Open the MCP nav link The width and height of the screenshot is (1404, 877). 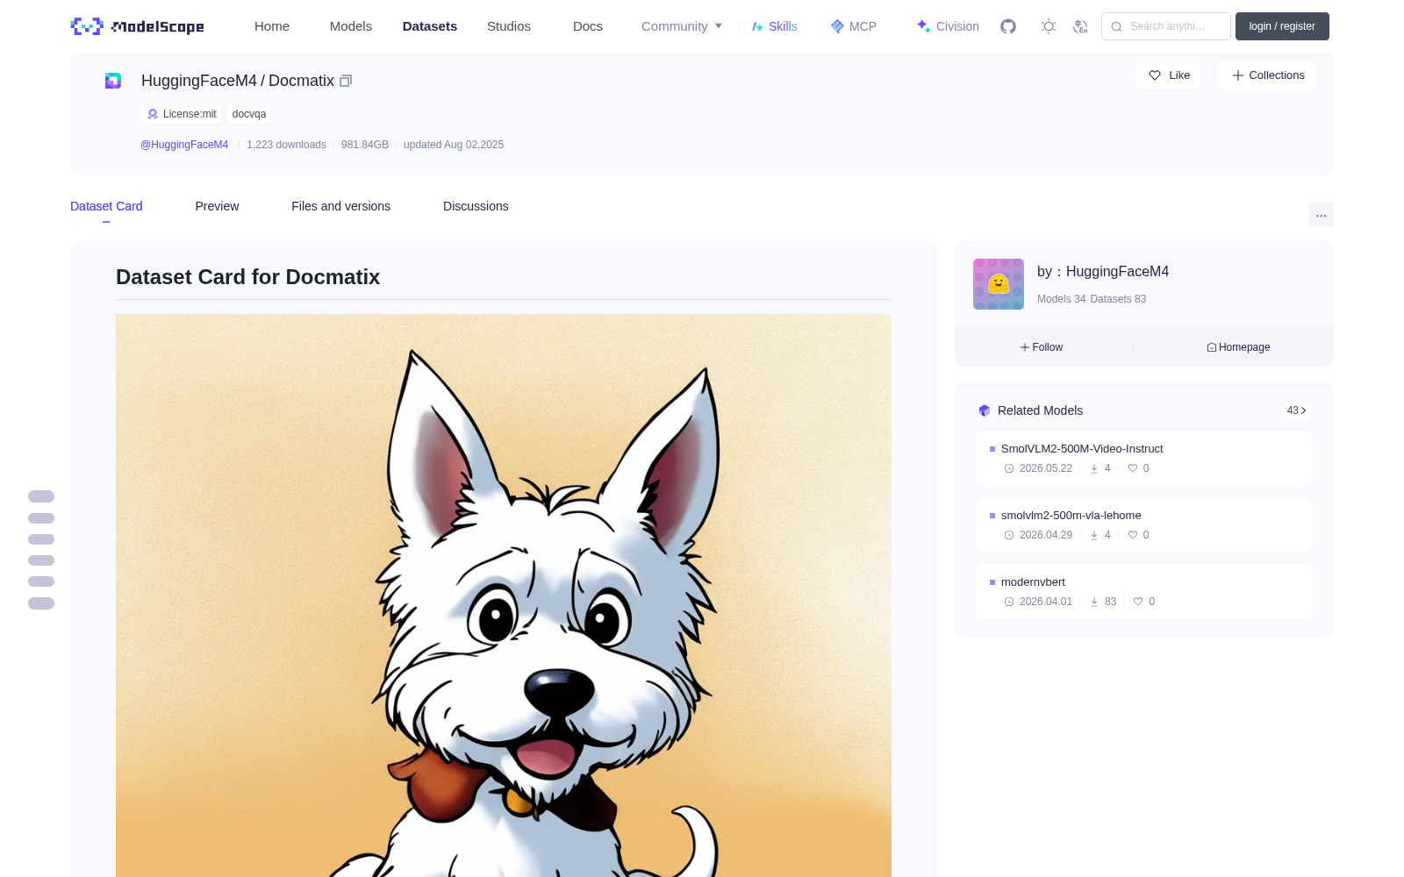853,26
